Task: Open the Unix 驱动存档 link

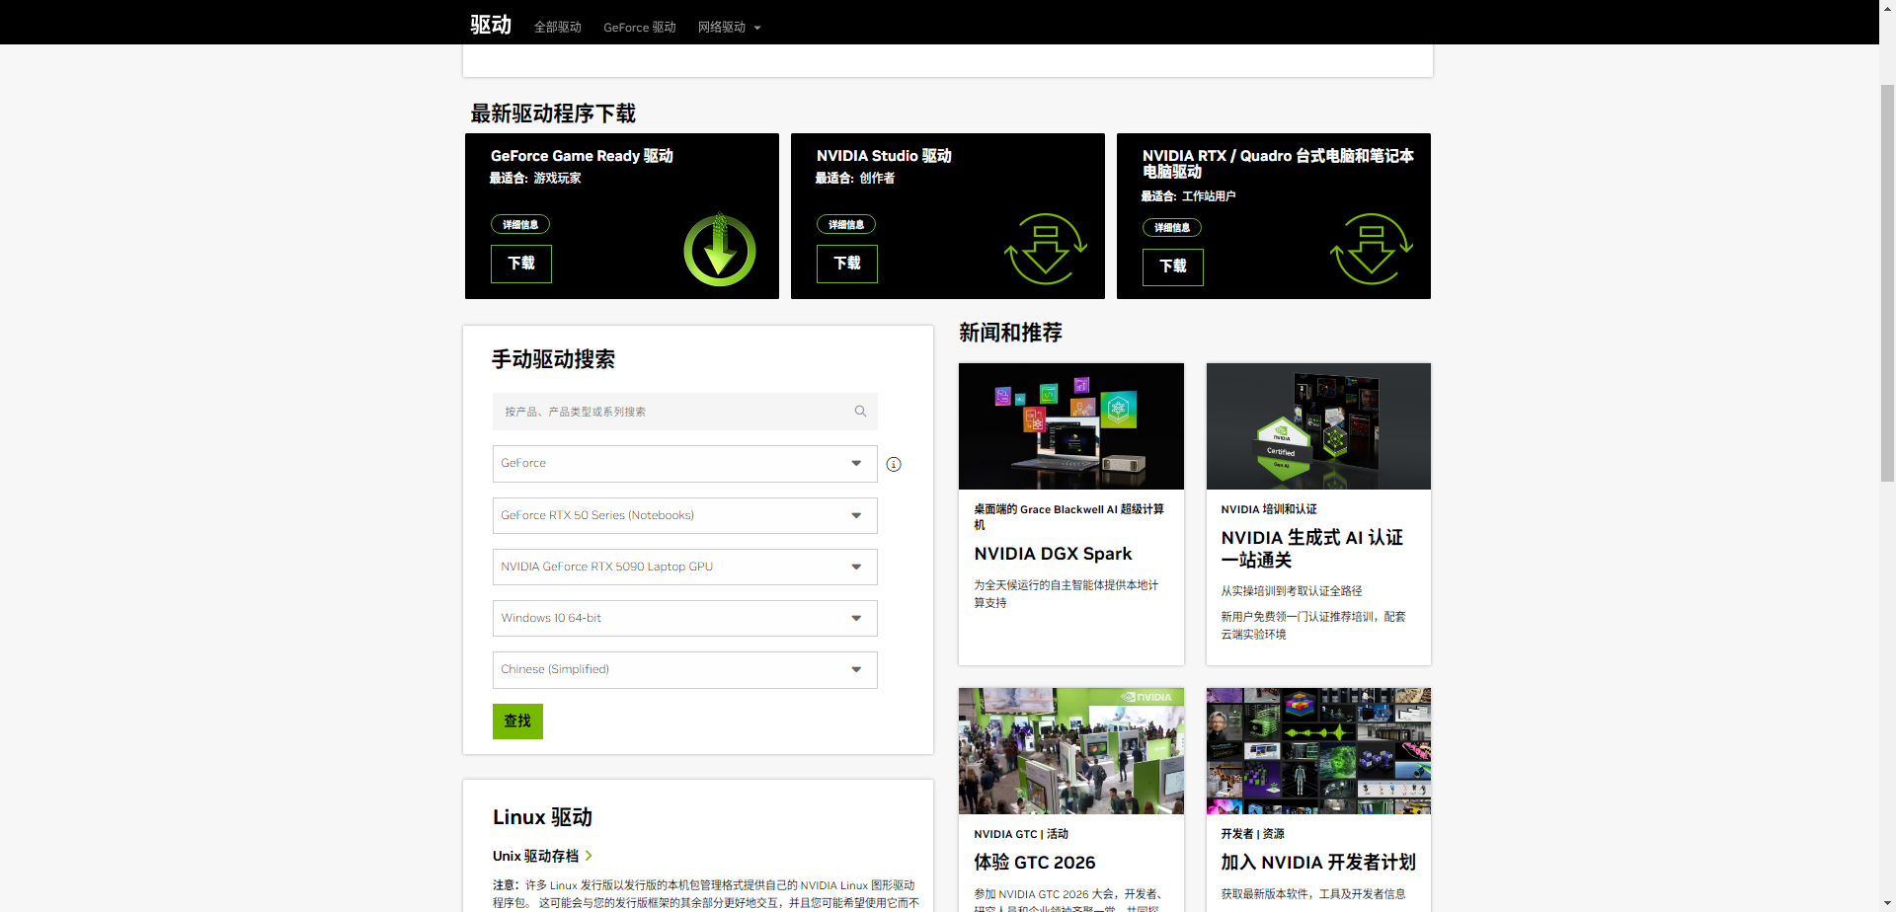Action: [x=536, y=856]
